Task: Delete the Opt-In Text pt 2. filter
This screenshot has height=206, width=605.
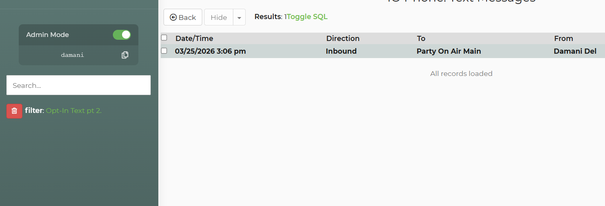Action: coord(14,111)
